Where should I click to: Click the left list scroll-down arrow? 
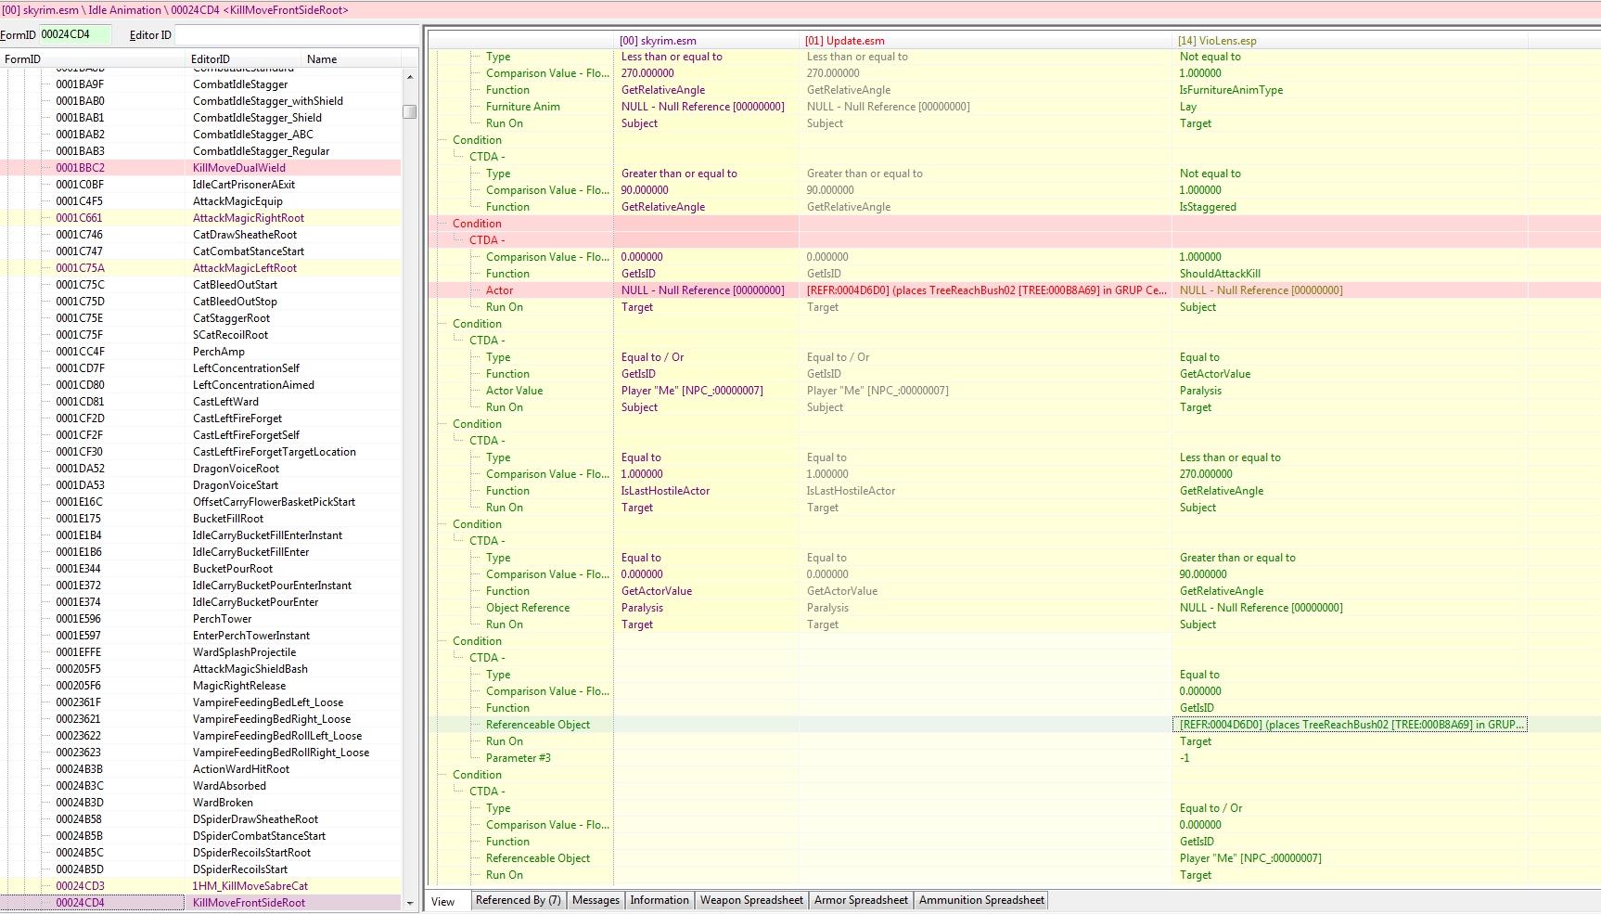click(409, 902)
